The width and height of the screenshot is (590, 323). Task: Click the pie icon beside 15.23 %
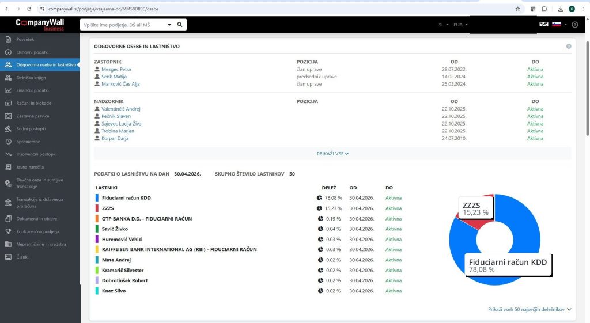click(319, 208)
